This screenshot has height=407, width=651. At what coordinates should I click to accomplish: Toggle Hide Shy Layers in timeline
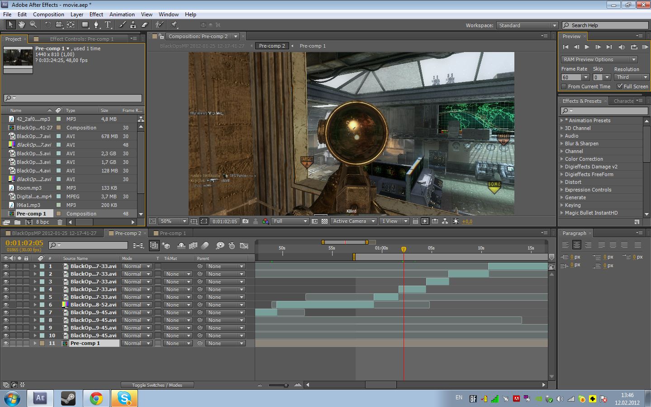point(181,245)
